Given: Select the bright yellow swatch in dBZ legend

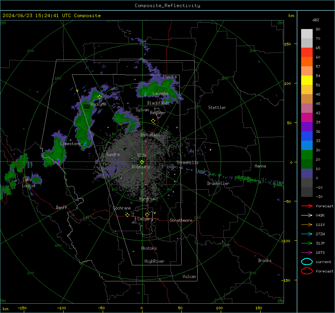Looking at the screenshot, I should pyautogui.click(x=307, y=80).
